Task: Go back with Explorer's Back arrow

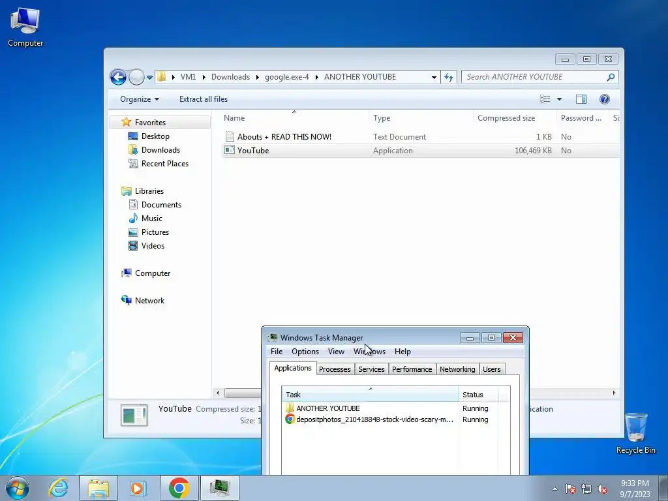Action: (118, 77)
